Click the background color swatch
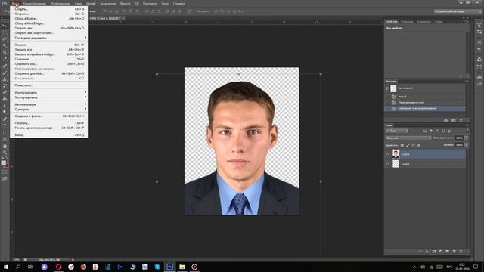 coord(7,166)
